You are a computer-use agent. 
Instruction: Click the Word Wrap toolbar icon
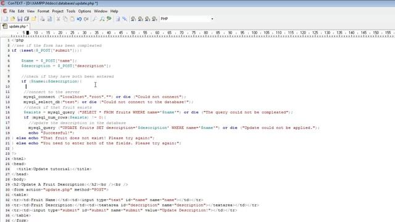[x=118, y=19]
